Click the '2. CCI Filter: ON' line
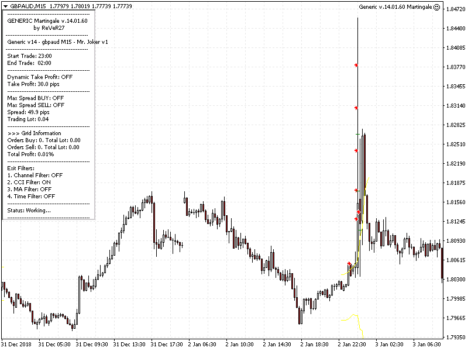 point(29,183)
